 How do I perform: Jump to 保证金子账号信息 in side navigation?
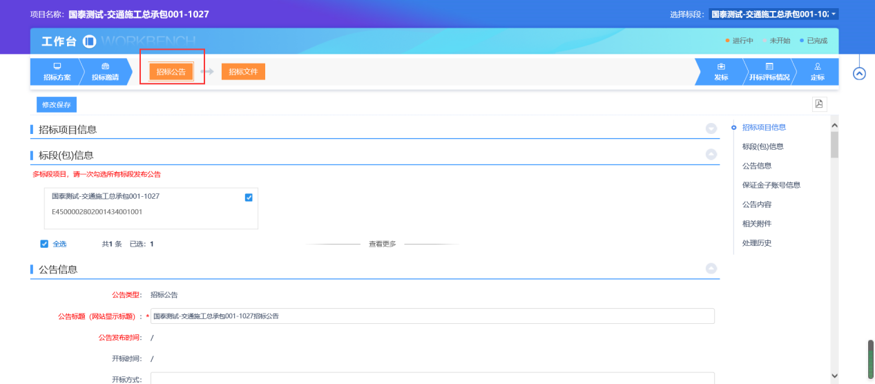pos(771,185)
